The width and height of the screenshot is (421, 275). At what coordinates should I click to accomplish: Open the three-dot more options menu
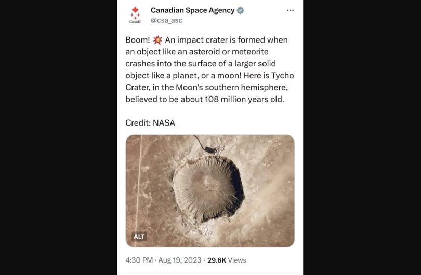point(290,10)
